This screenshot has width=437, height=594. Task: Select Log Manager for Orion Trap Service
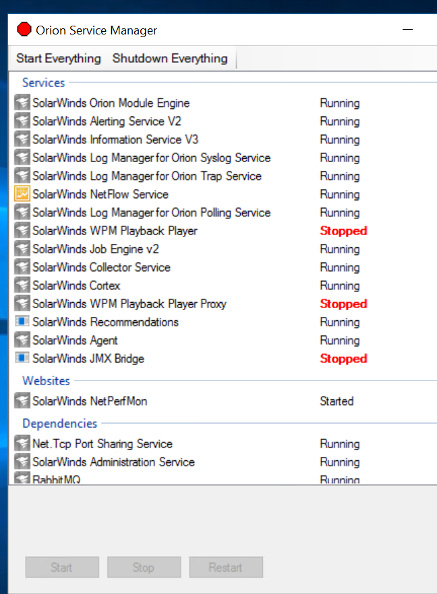pos(147,176)
